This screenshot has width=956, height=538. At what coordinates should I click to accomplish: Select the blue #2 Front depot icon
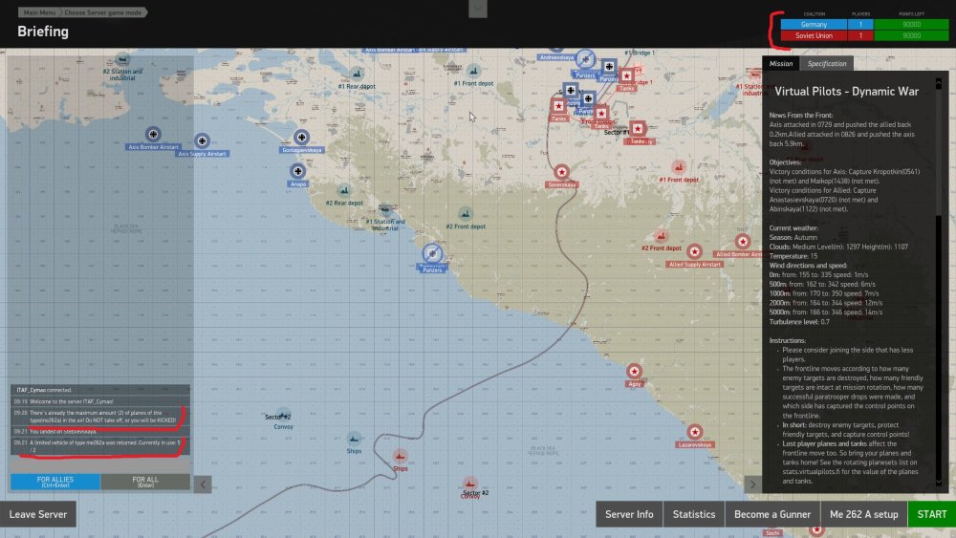pyautogui.click(x=466, y=214)
